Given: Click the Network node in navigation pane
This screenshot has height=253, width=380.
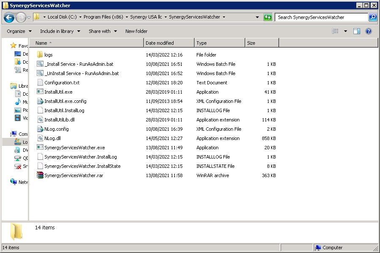Looking at the screenshot, I should tap(19, 182).
